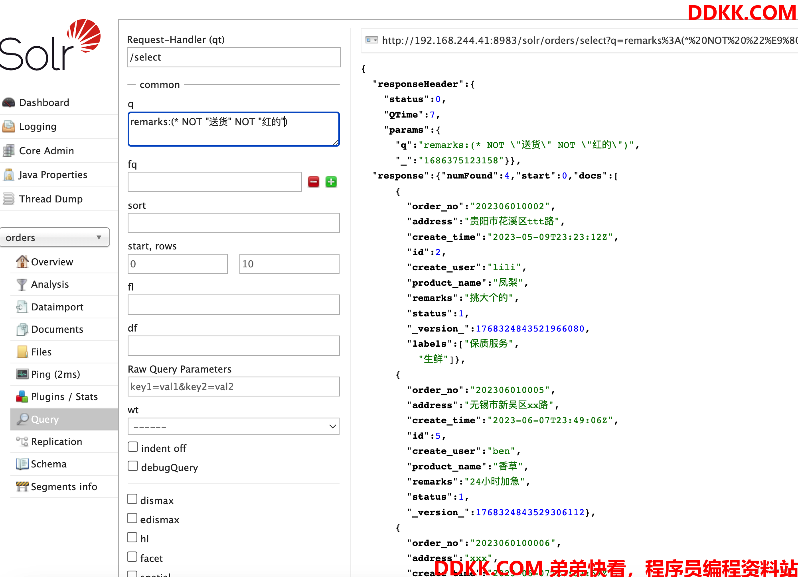Go to Logging page
The width and height of the screenshot is (798, 577).
pos(38,127)
